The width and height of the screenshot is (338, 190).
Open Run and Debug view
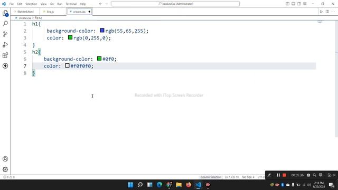click(5, 44)
